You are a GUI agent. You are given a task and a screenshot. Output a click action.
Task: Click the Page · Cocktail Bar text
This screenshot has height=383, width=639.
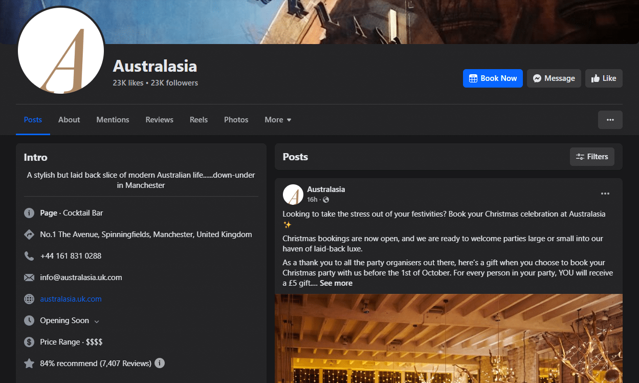point(72,213)
